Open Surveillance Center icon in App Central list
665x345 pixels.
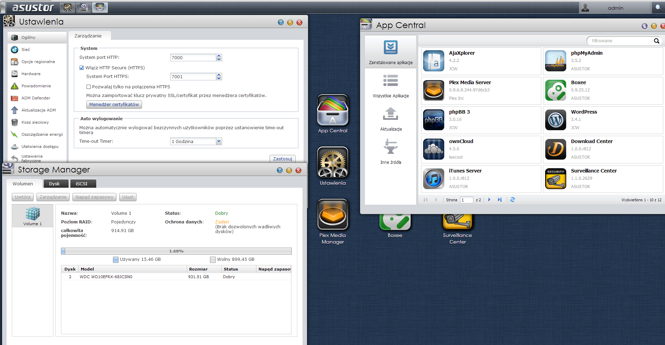[x=555, y=179]
